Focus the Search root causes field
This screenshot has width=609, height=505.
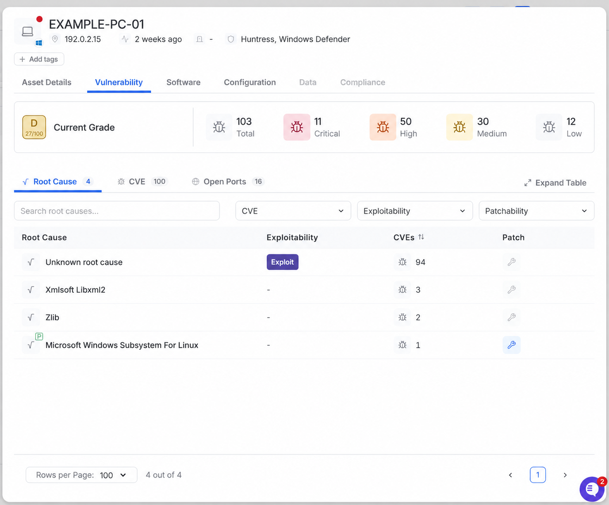point(117,211)
